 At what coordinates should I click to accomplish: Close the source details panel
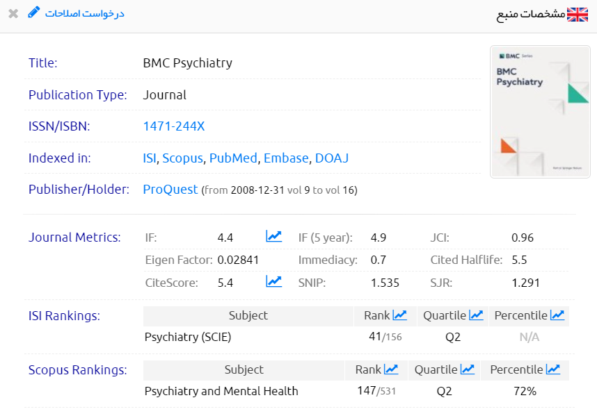point(13,14)
